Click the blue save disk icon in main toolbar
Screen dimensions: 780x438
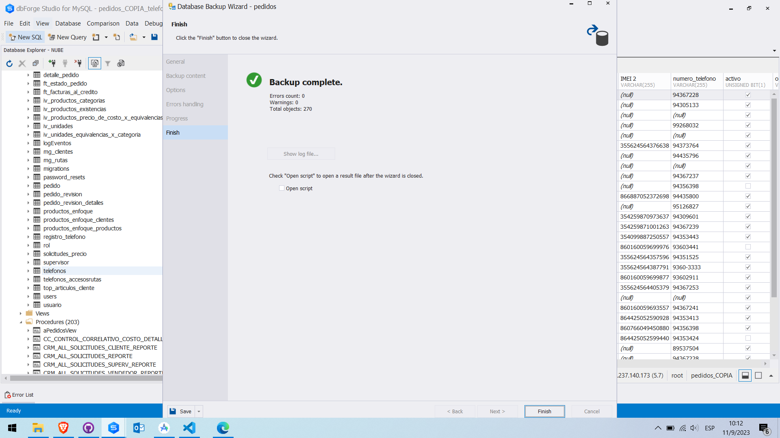(154, 37)
